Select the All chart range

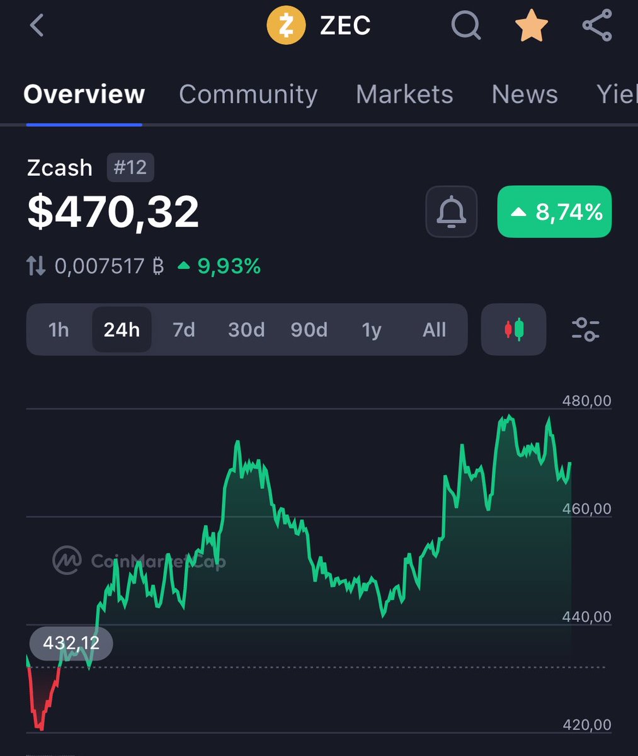tap(435, 329)
